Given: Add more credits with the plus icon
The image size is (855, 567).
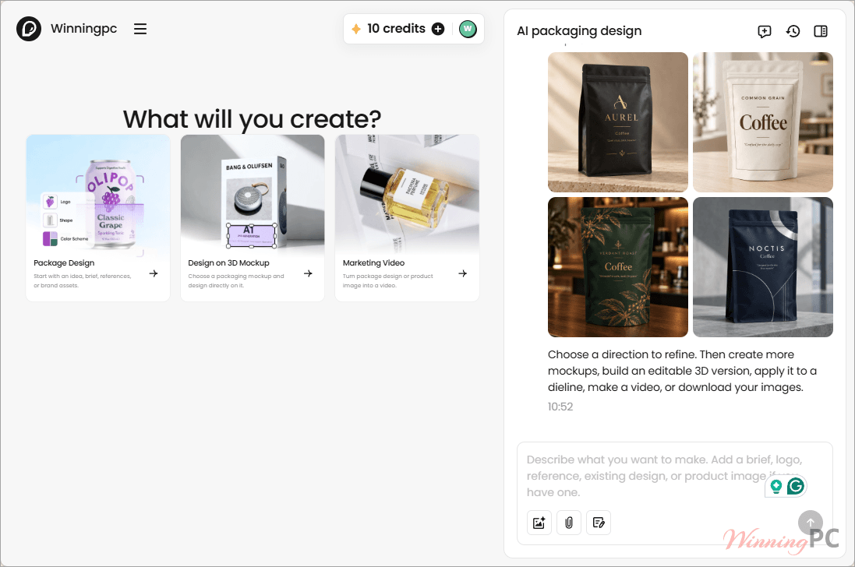Looking at the screenshot, I should pos(438,29).
